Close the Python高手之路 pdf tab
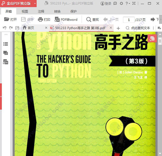 (111, 28)
